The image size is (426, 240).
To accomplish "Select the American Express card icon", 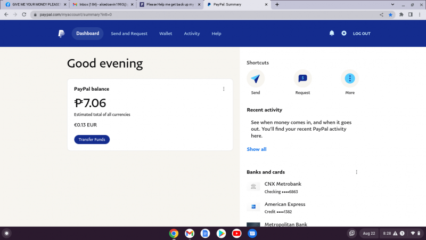I will 253,206.
